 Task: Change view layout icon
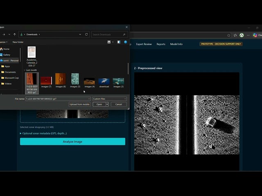(x=109, y=42)
